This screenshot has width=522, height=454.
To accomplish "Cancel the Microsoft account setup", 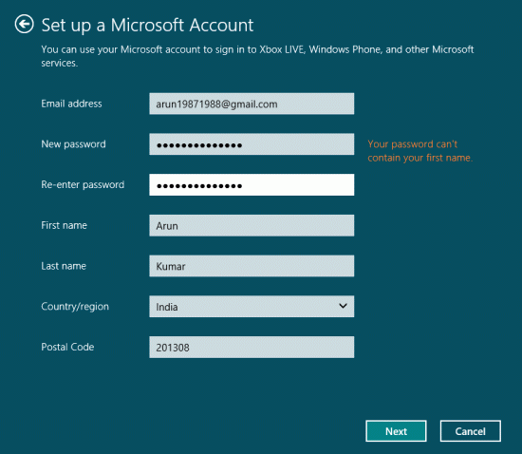I will coord(471,431).
